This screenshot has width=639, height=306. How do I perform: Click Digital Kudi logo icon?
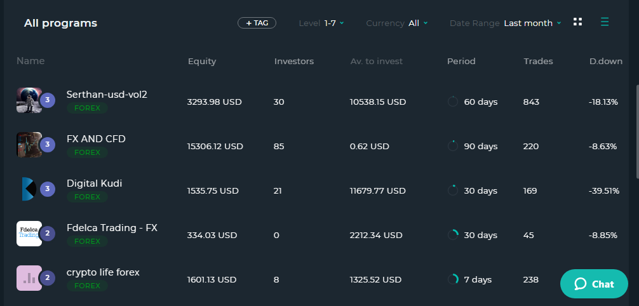29,189
